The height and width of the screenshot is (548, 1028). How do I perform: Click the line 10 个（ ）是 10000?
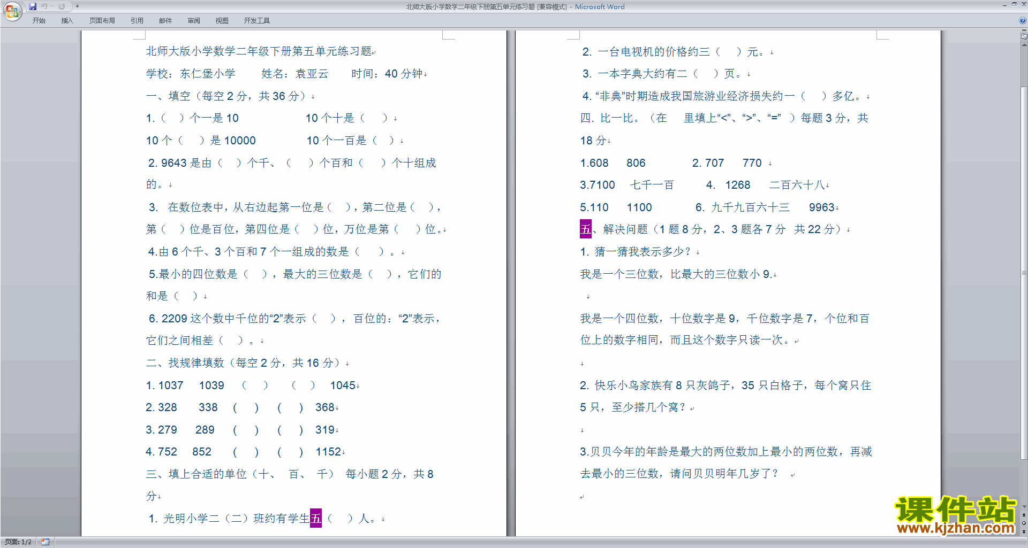pyautogui.click(x=201, y=141)
